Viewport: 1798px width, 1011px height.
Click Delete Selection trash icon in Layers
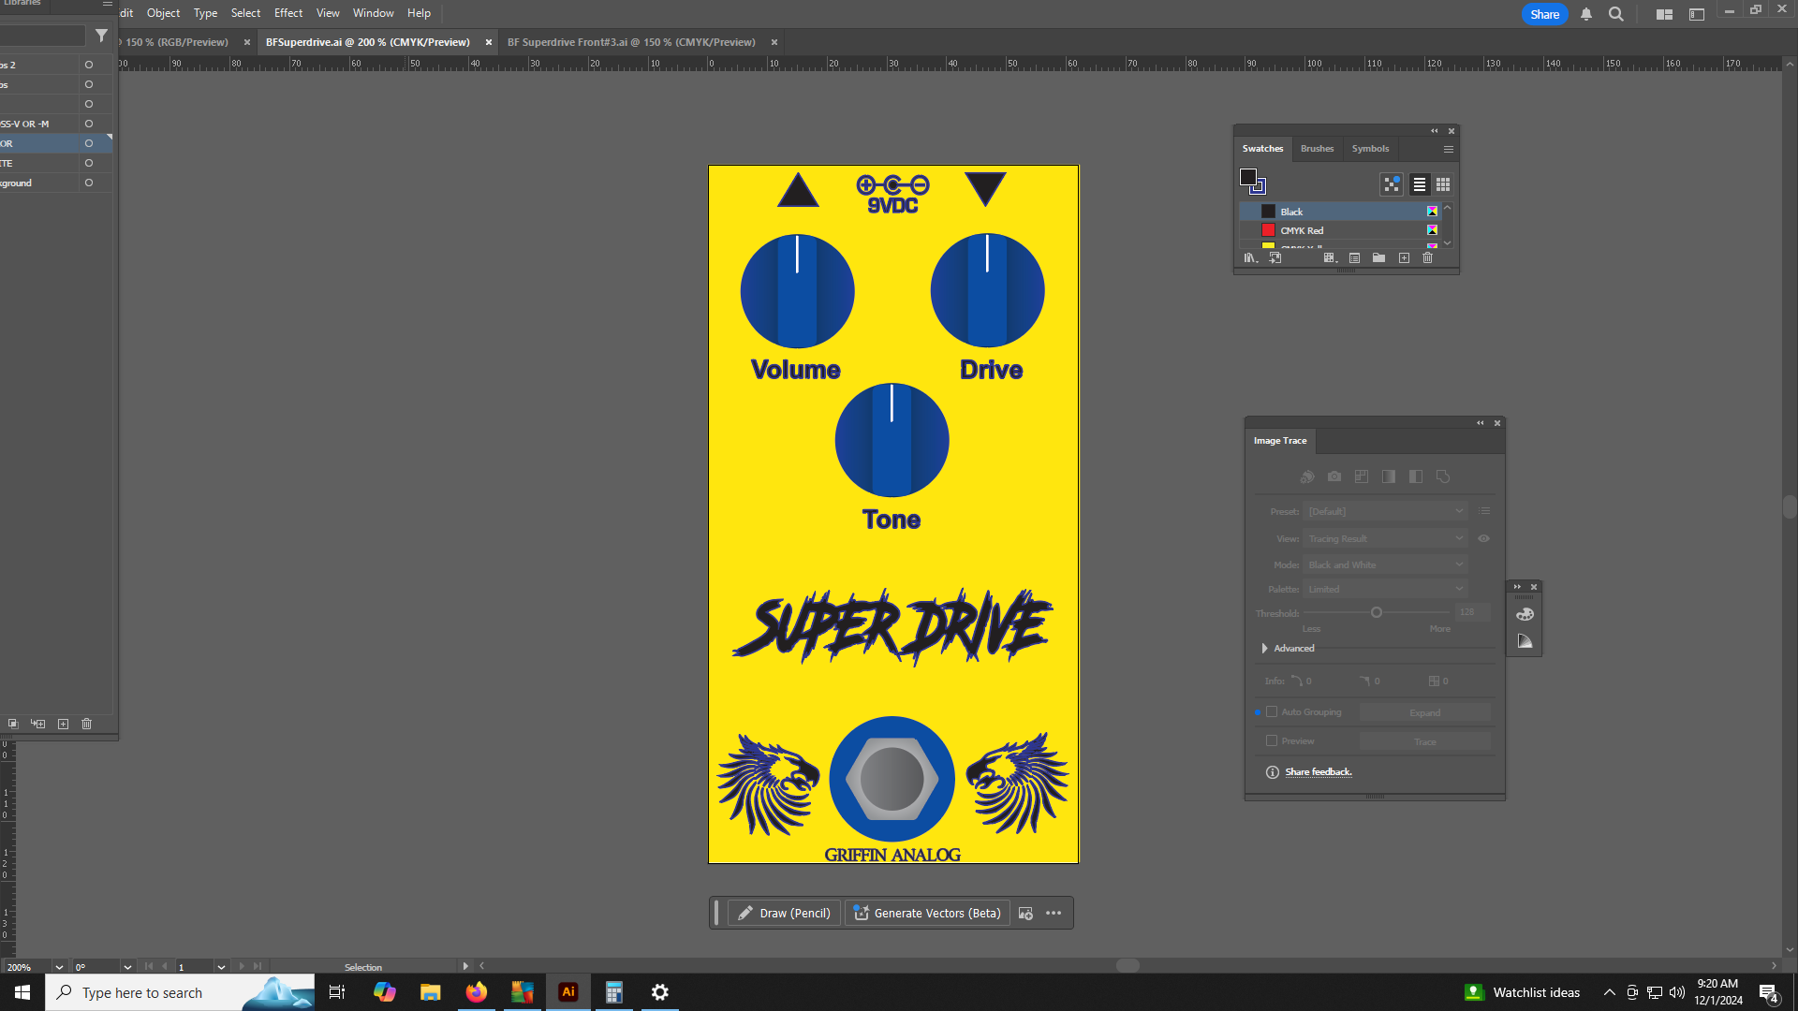point(87,724)
